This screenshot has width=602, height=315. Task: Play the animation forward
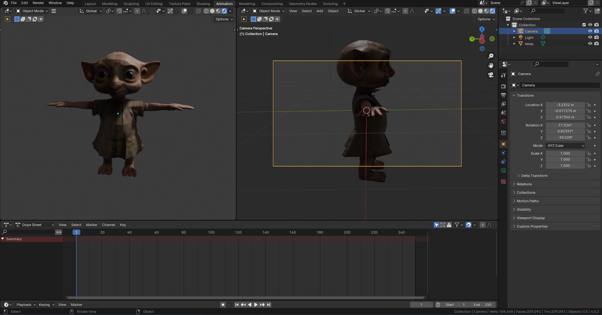(256, 305)
